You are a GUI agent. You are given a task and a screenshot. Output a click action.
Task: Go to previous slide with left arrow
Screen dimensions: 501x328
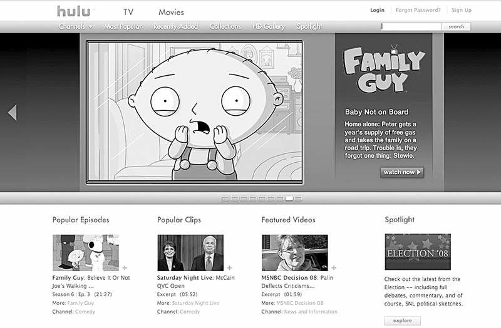13,113
